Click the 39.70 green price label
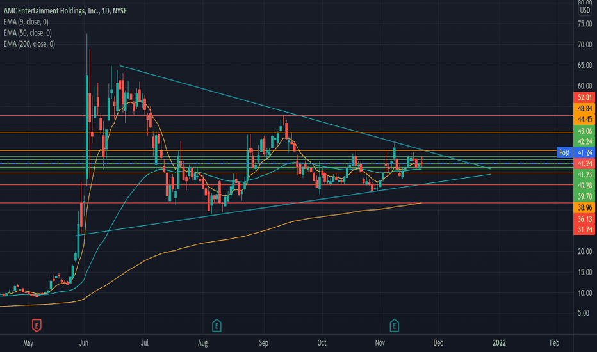Viewport: 597px width, 352px height. [x=584, y=196]
